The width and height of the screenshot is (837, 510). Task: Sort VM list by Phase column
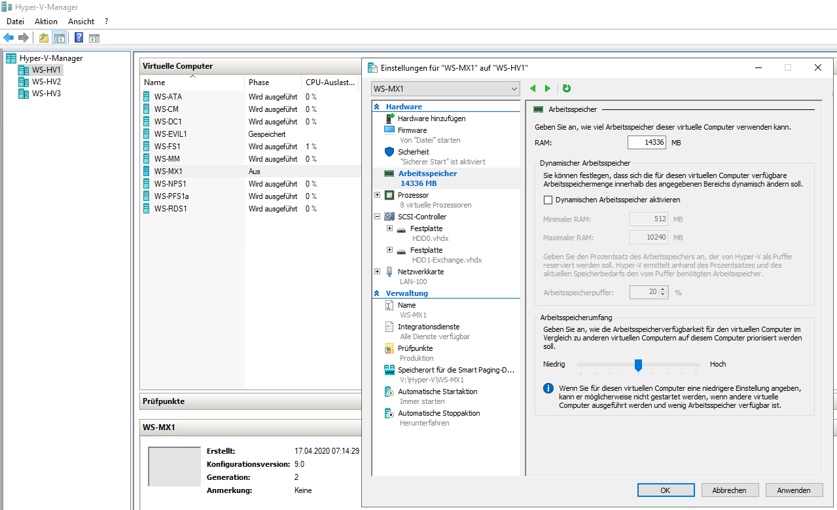pyautogui.click(x=273, y=82)
